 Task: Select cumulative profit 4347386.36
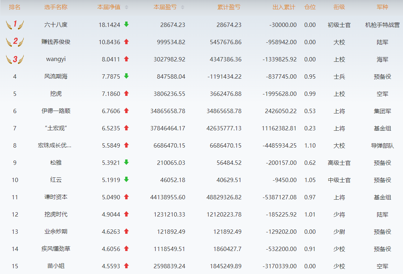226,59
